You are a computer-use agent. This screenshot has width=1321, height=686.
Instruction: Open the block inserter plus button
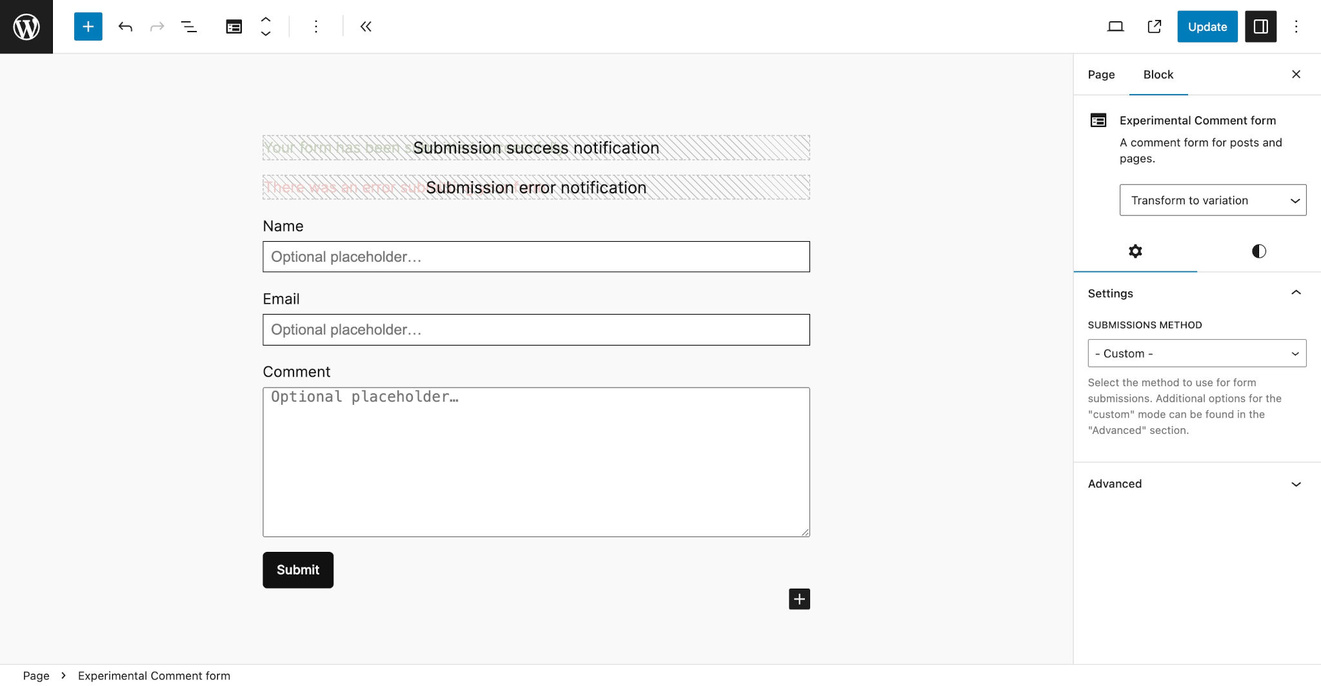(x=88, y=26)
